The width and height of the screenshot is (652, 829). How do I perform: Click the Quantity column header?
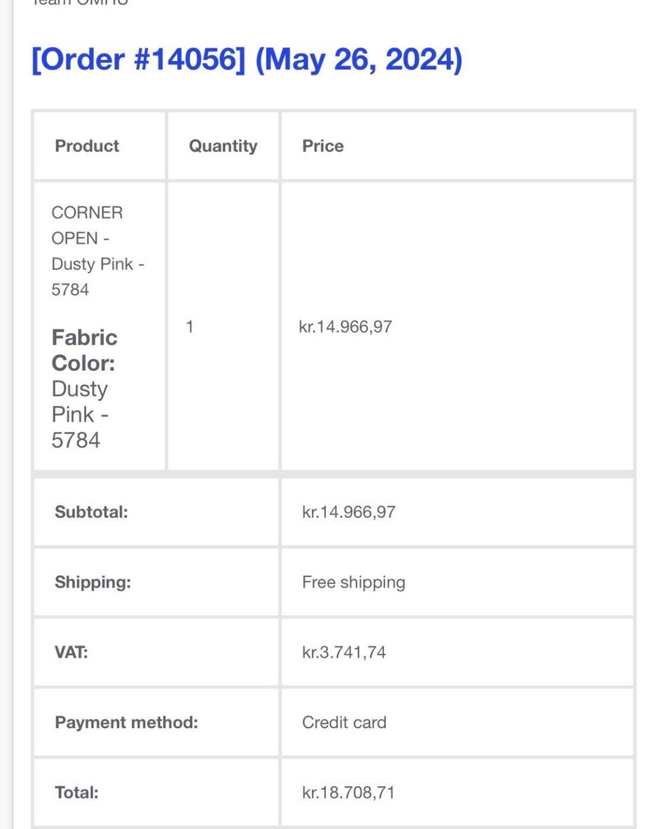223,146
